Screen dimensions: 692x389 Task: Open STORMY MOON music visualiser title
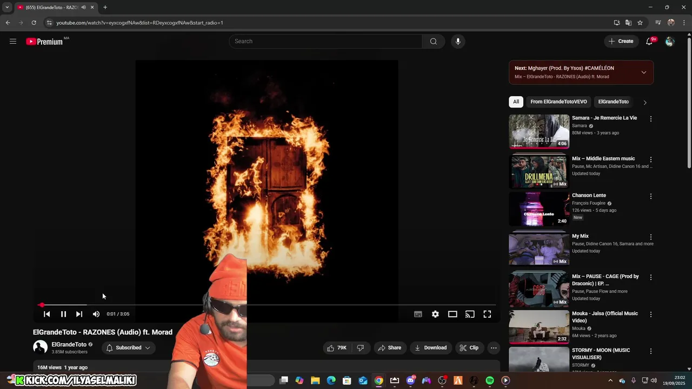coord(601,354)
